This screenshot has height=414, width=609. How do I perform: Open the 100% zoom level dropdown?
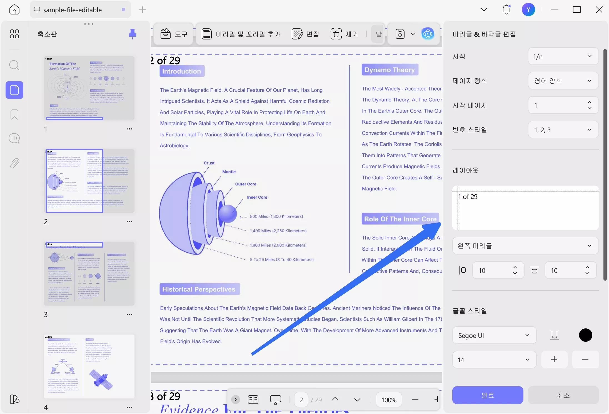[x=389, y=400]
